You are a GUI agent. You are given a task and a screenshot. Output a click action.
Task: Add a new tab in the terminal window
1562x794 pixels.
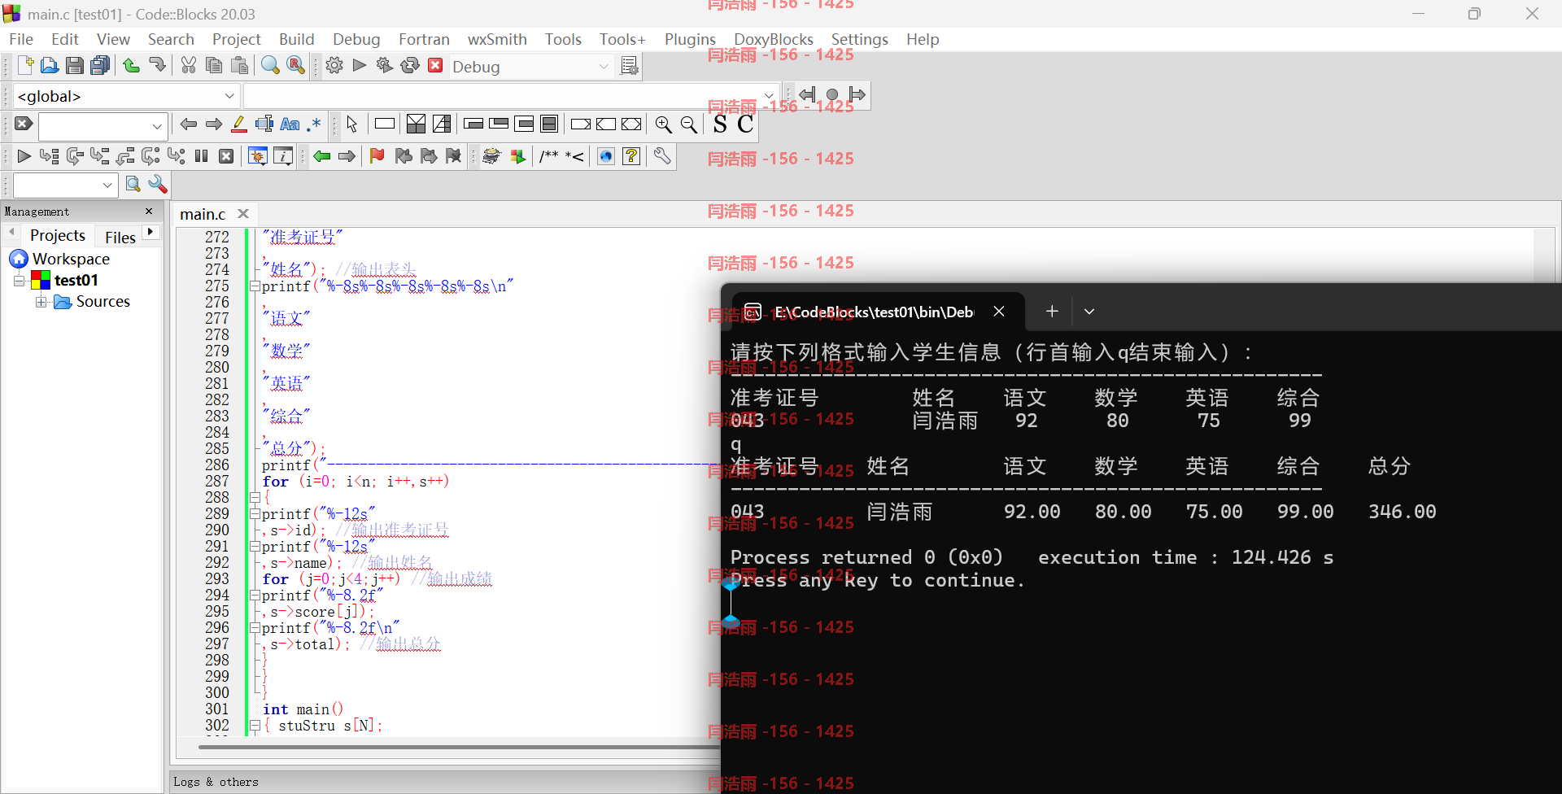coord(1052,312)
